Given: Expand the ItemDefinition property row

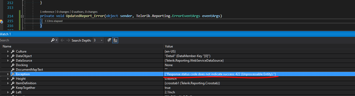Looking at the screenshot, I should [8, 83].
